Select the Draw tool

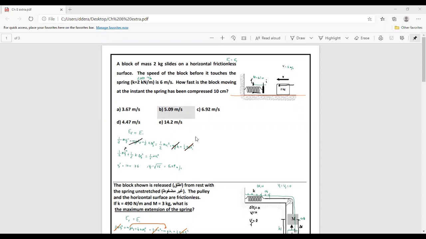click(x=298, y=38)
